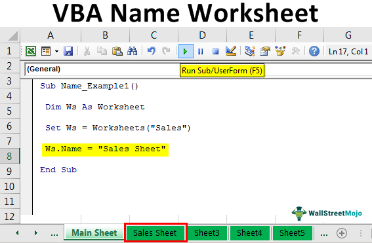Select the Sales Sheet tab

pos(155,233)
